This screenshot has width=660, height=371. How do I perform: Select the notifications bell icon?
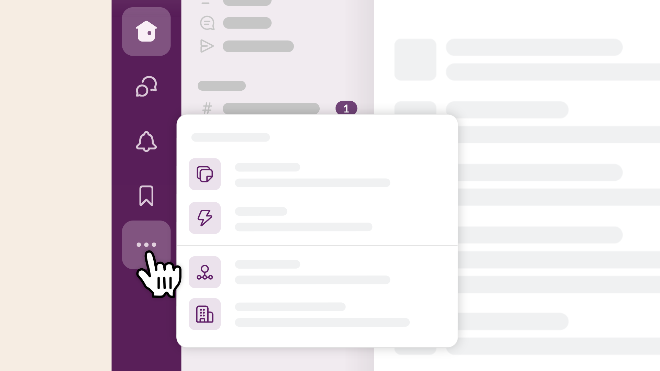146,141
